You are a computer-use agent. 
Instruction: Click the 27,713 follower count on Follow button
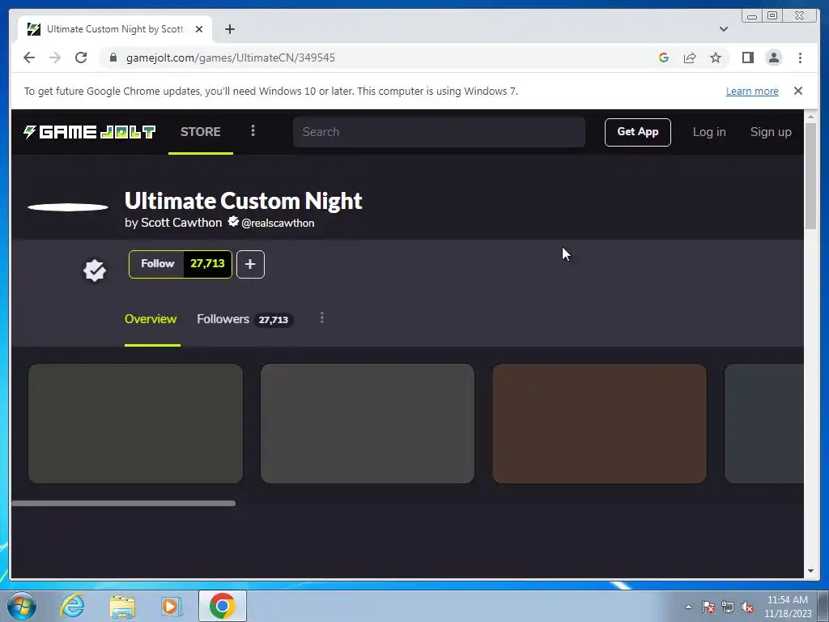click(x=207, y=264)
